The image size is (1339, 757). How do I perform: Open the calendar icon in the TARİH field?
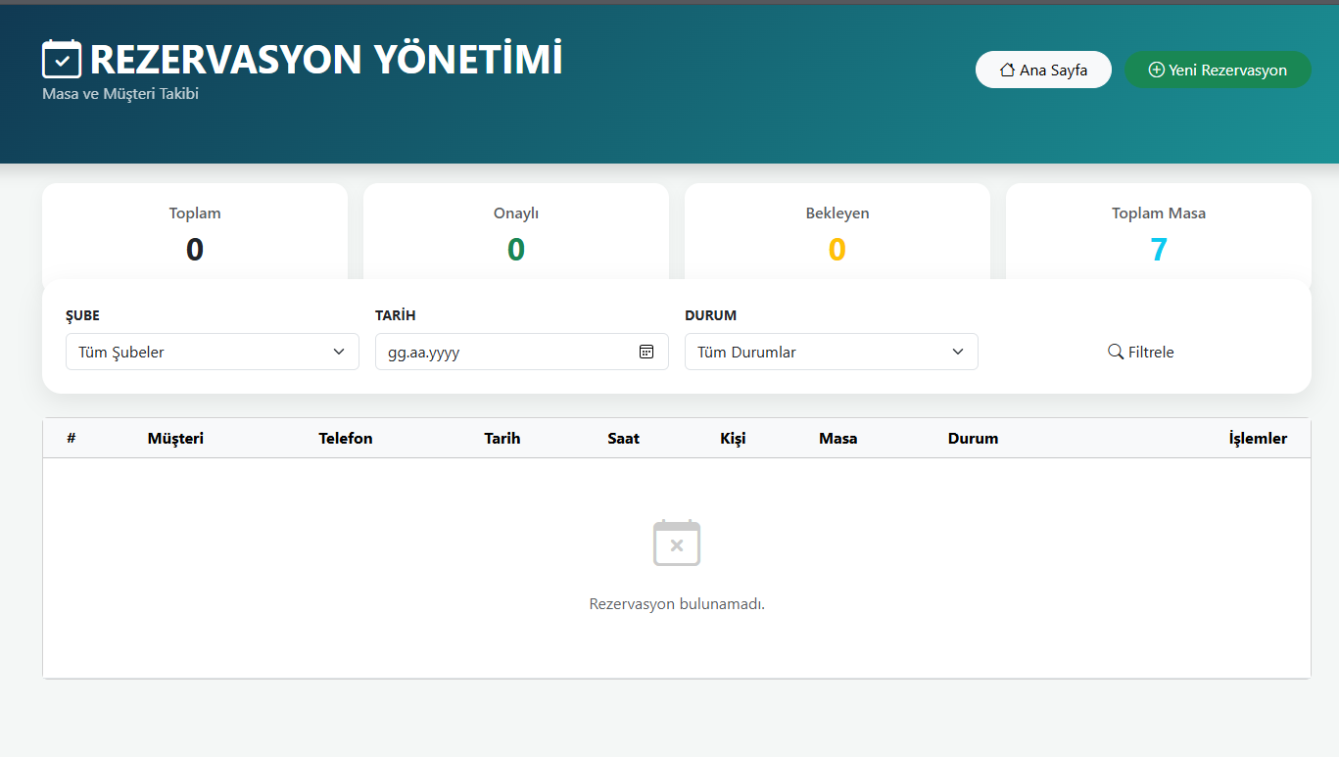tap(646, 351)
